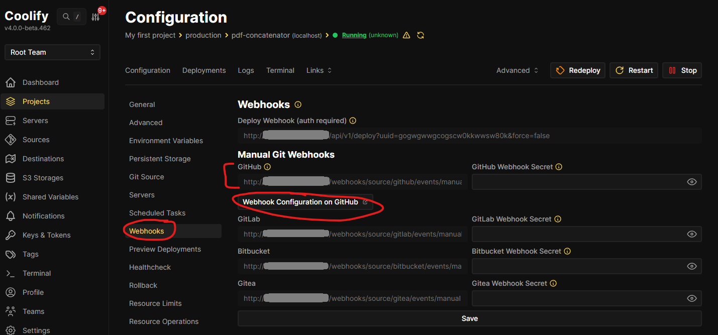Click the Destinations map icon
718x335 pixels.
(x=11, y=159)
